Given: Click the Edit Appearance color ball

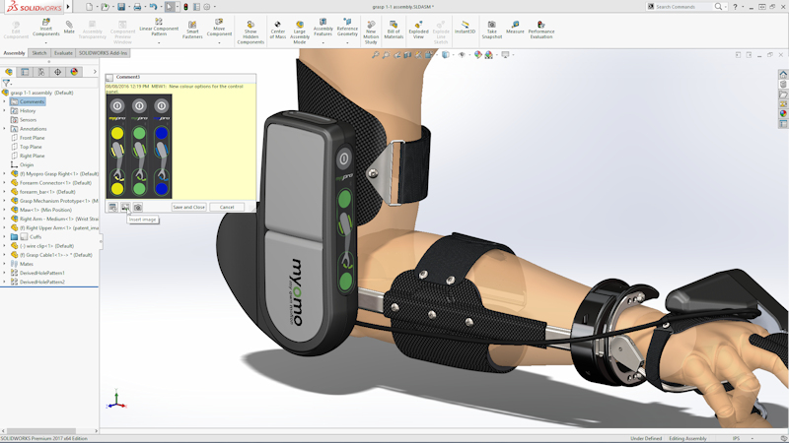Looking at the screenshot, I should pyautogui.click(x=477, y=55).
